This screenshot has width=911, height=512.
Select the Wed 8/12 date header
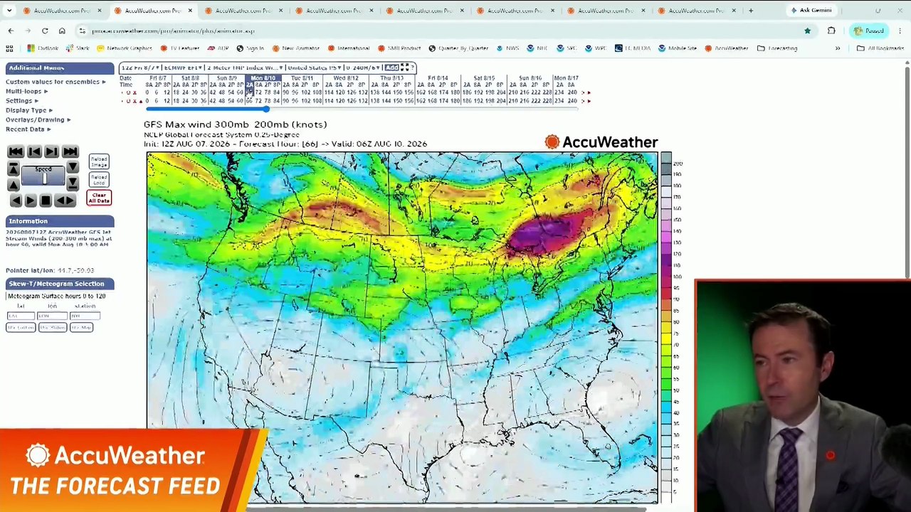[x=345, y=78]
